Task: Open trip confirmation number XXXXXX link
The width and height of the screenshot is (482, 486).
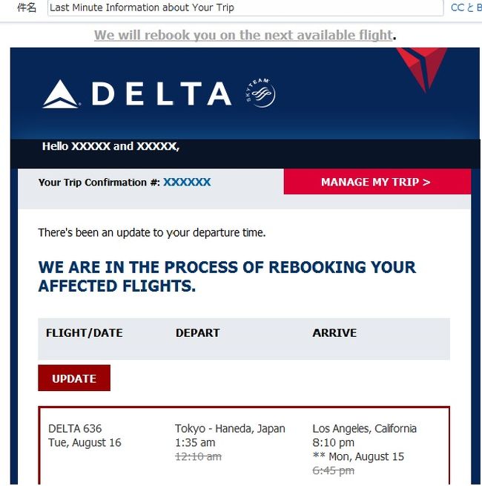Action: 187,183
